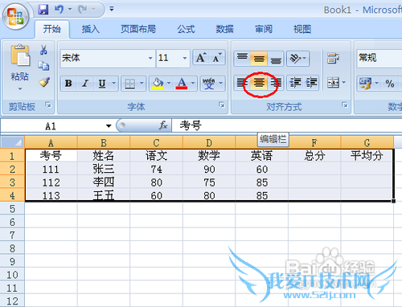The image size is (402, 307).
Task: Align text to bottom of cell
Action: (276, 58)
